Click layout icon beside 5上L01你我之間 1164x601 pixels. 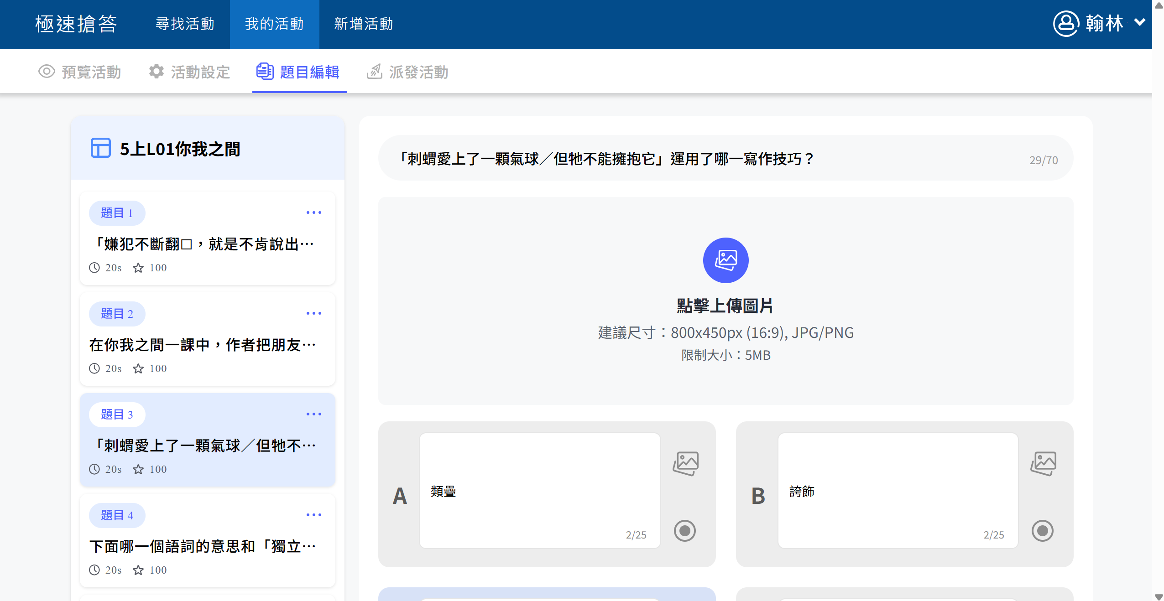tap(100, 148)
